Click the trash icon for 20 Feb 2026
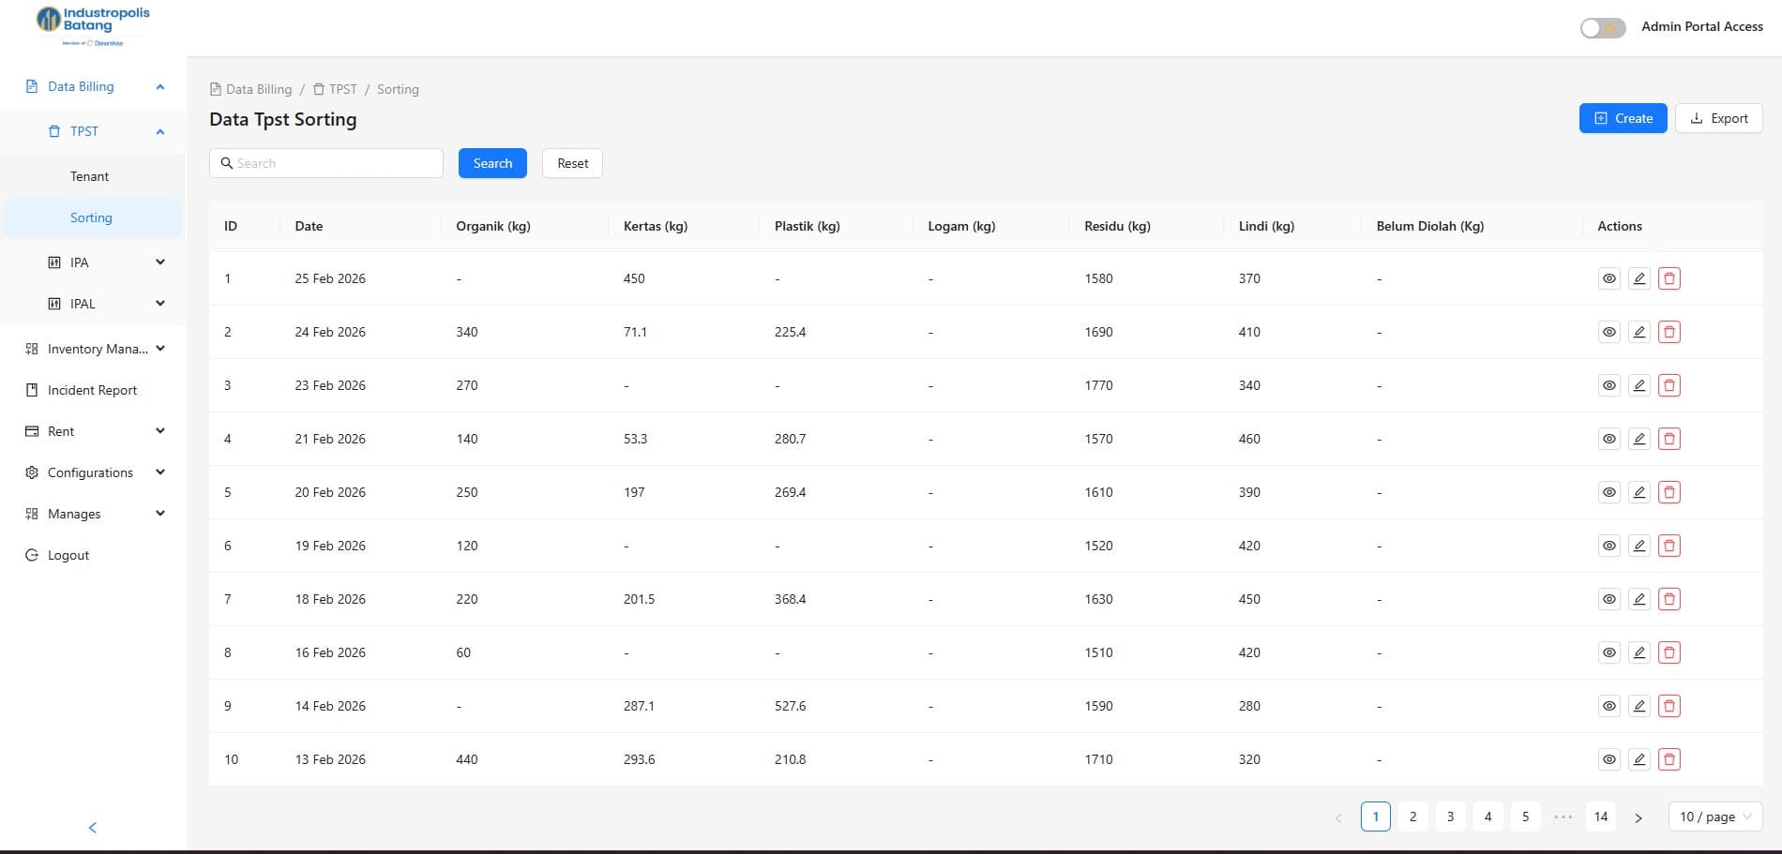1782x854 pixels. tap(1669, 492)
